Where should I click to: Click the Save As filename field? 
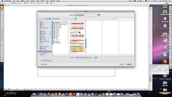pos(86,15)
